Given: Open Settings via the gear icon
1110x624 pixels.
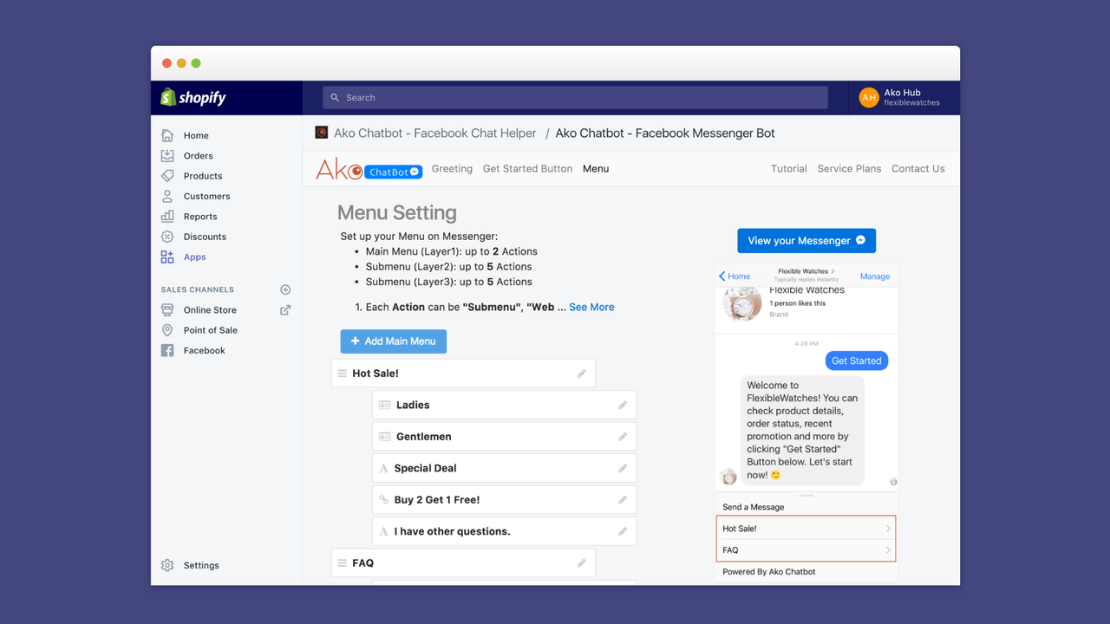Looking at the screenshot, I should click(166, 564).
